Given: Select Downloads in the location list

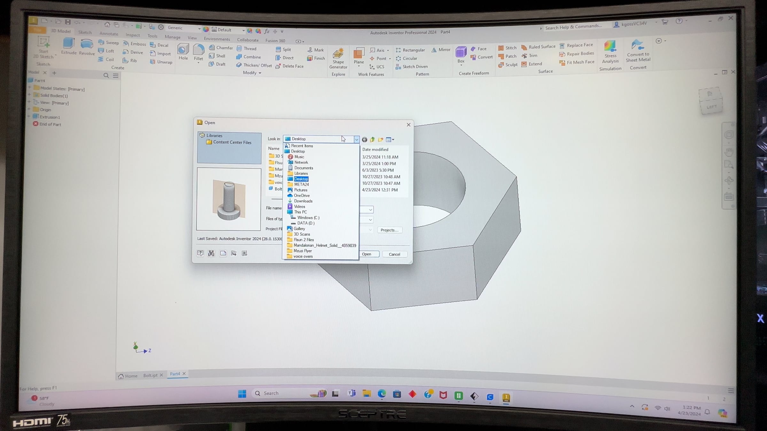Looking at the screenshot, I should 303,201.
